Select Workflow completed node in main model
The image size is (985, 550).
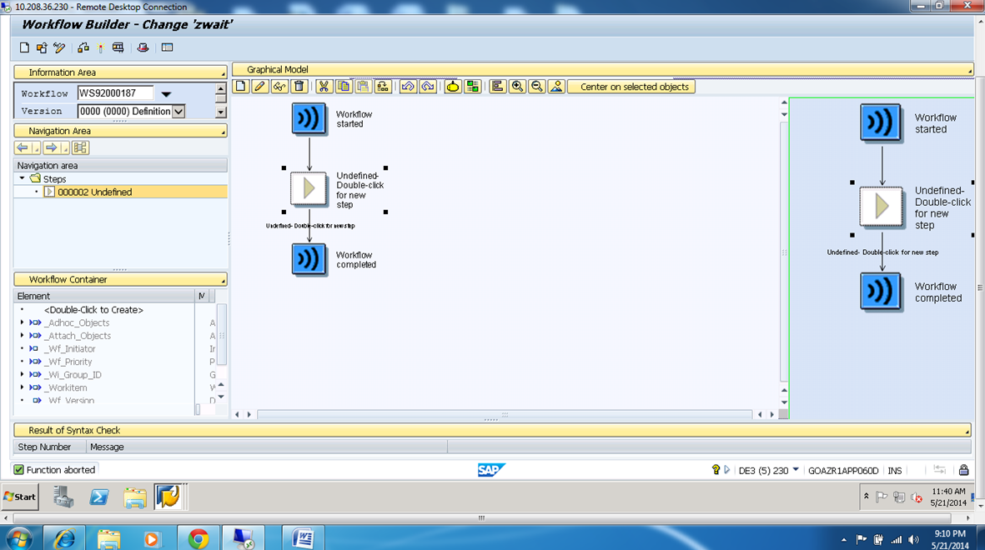(309, 259)
